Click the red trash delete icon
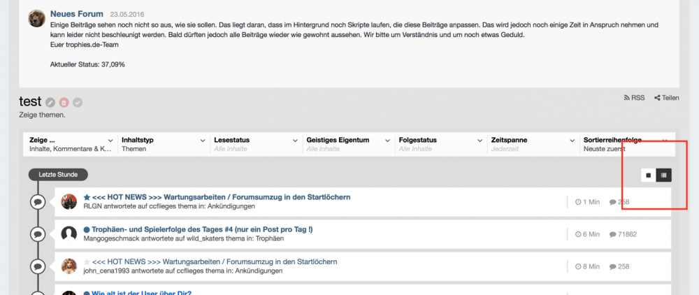Screen dimensions: 699x295 64,103
